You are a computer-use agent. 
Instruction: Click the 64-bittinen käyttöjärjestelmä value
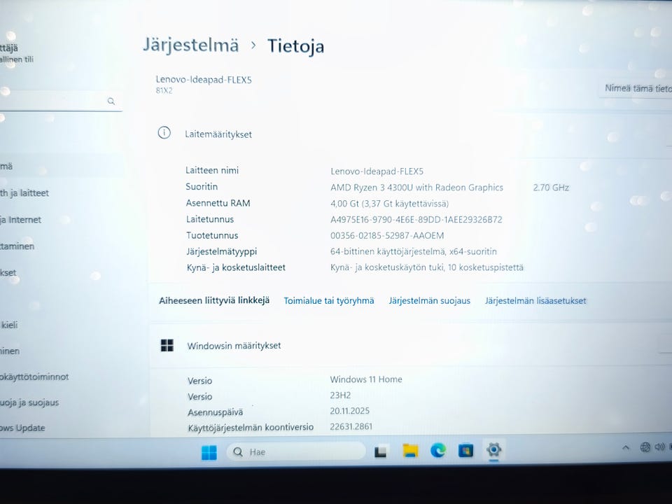(x=414, y=251)
